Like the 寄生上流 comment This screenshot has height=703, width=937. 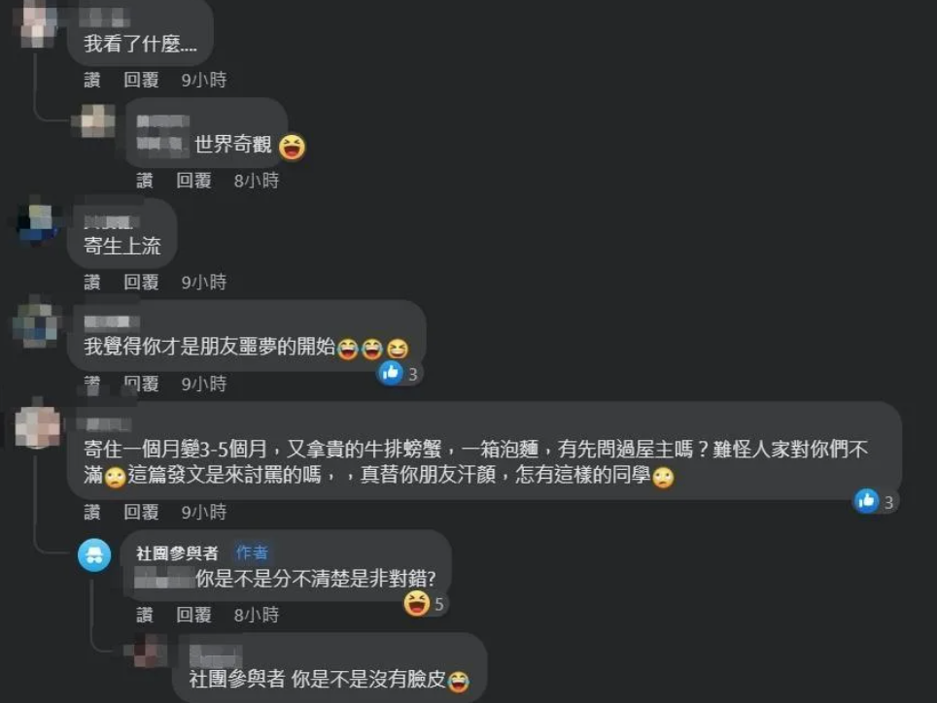(92, 282)
